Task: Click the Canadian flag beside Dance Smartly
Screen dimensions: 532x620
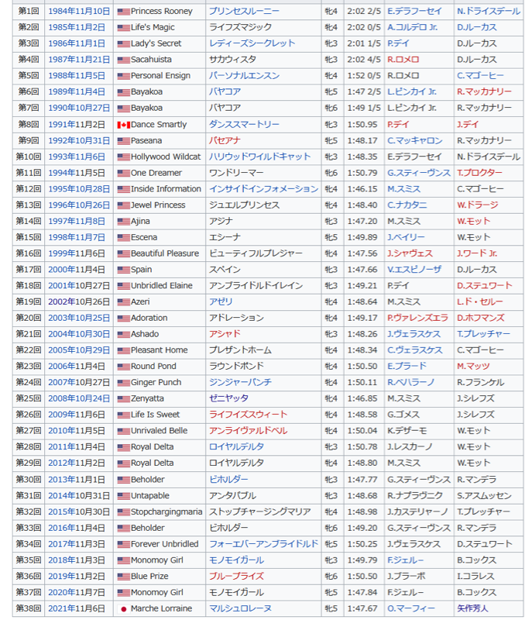Action: 123,125
